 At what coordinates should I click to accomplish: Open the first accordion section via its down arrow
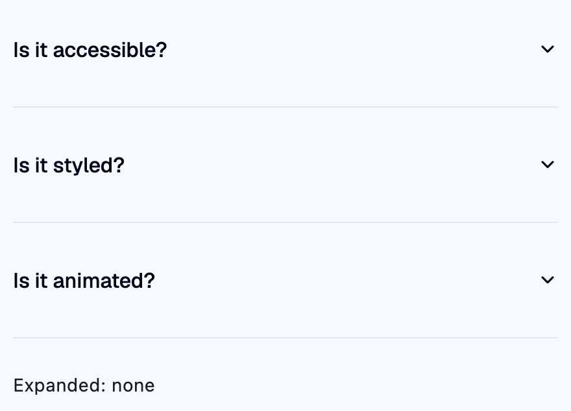(x=548, y=49)
